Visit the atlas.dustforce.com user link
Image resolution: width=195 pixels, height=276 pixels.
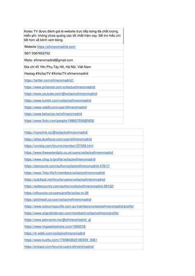click(58, 139)
